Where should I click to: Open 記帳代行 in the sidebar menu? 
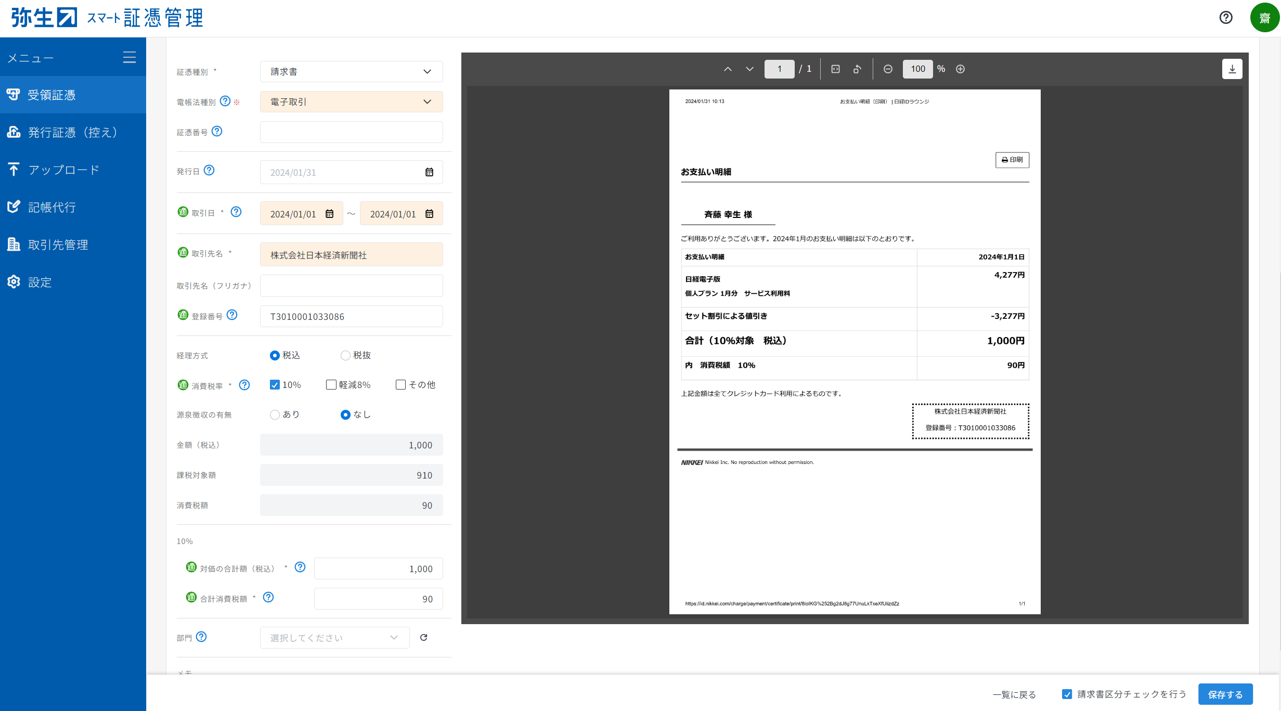73,207
